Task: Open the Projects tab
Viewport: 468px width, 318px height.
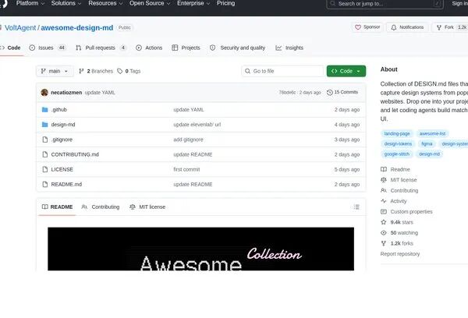Action: (186, 48)
